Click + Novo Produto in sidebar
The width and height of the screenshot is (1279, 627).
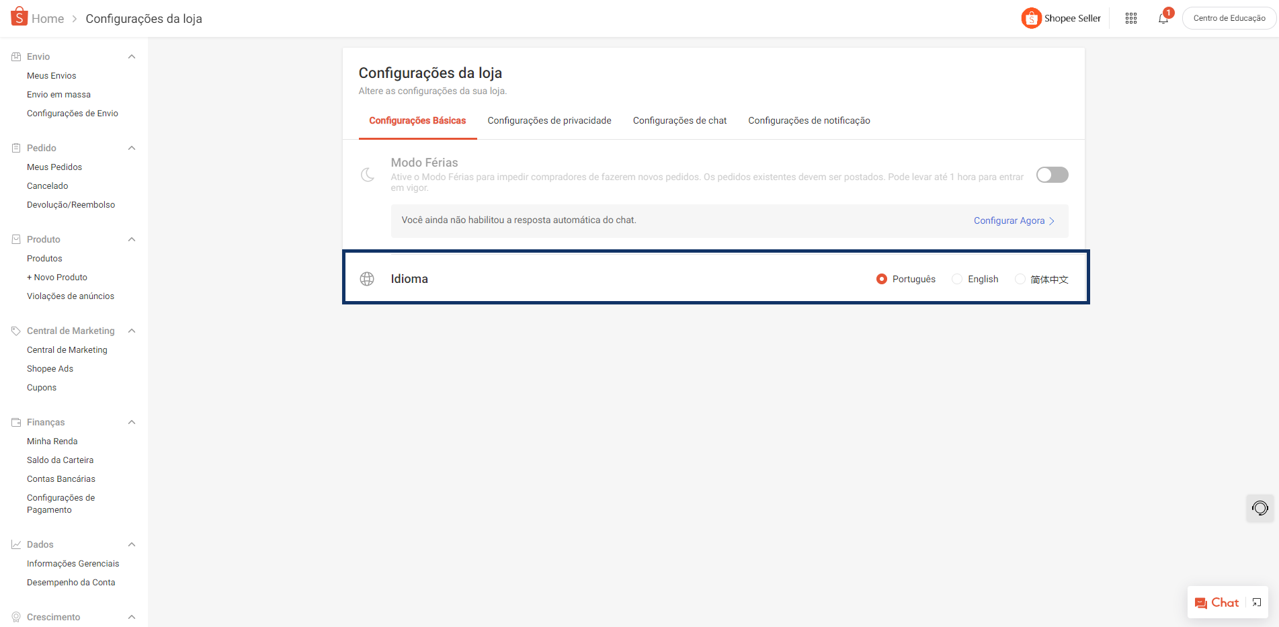tap(57, 278)
